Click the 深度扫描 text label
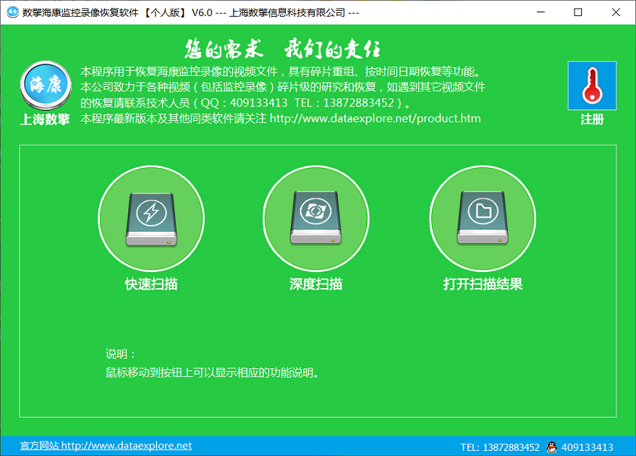This screenshot has height=456, width=636. 316,284
